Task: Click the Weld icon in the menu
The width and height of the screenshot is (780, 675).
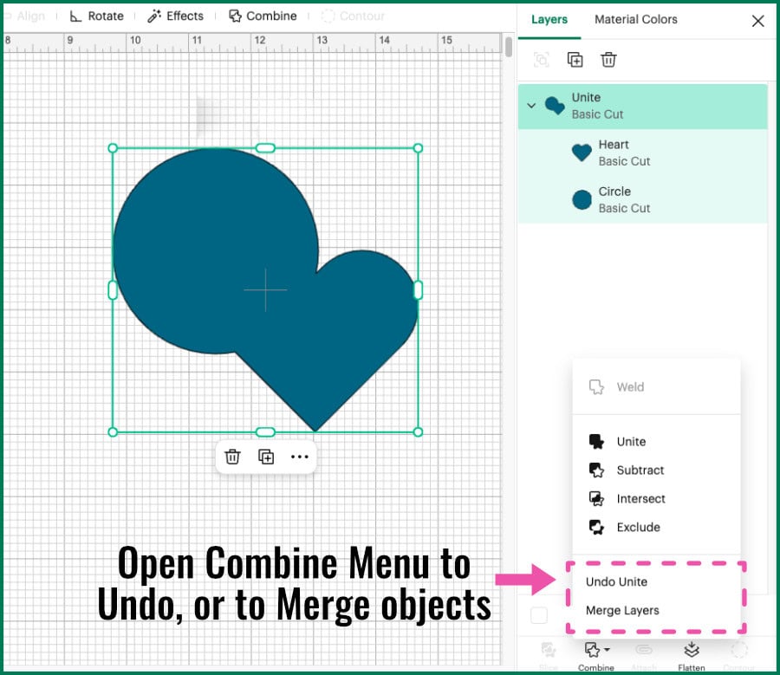Action: click(596, 387)
